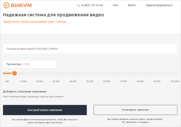This screenshot has width=181, height=127.
Task: Select the 70 000 mark on views scale
Action: (x=123, y=81)
